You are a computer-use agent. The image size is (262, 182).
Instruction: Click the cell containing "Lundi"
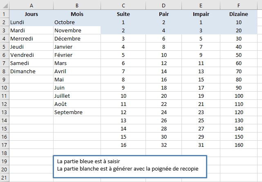pos(31,22)
